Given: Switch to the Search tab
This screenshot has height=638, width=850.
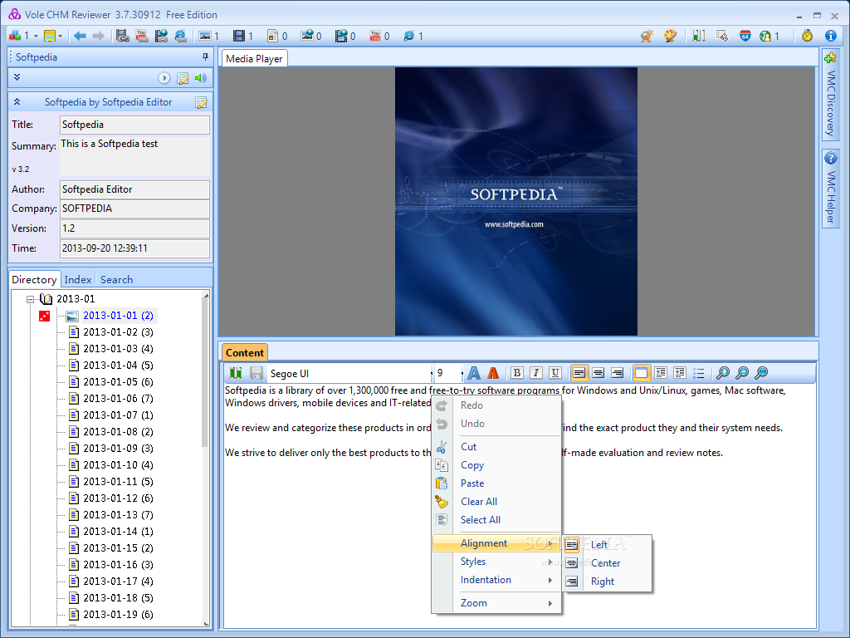Looking at the screenshot, I should [x=116, y=279].
